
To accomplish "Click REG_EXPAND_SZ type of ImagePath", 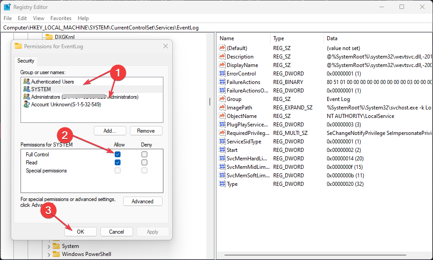I will pos(293,108).
